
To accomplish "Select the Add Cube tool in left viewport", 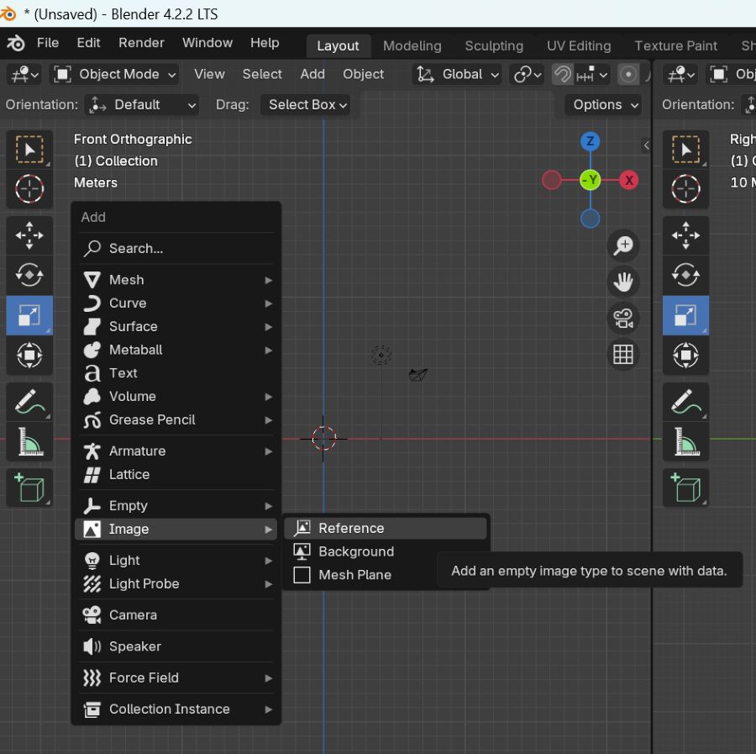I will [29, 488].
